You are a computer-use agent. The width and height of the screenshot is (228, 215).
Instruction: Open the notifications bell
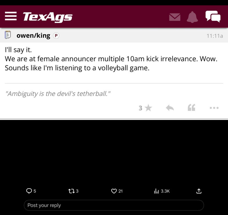(x=192, y=17)
